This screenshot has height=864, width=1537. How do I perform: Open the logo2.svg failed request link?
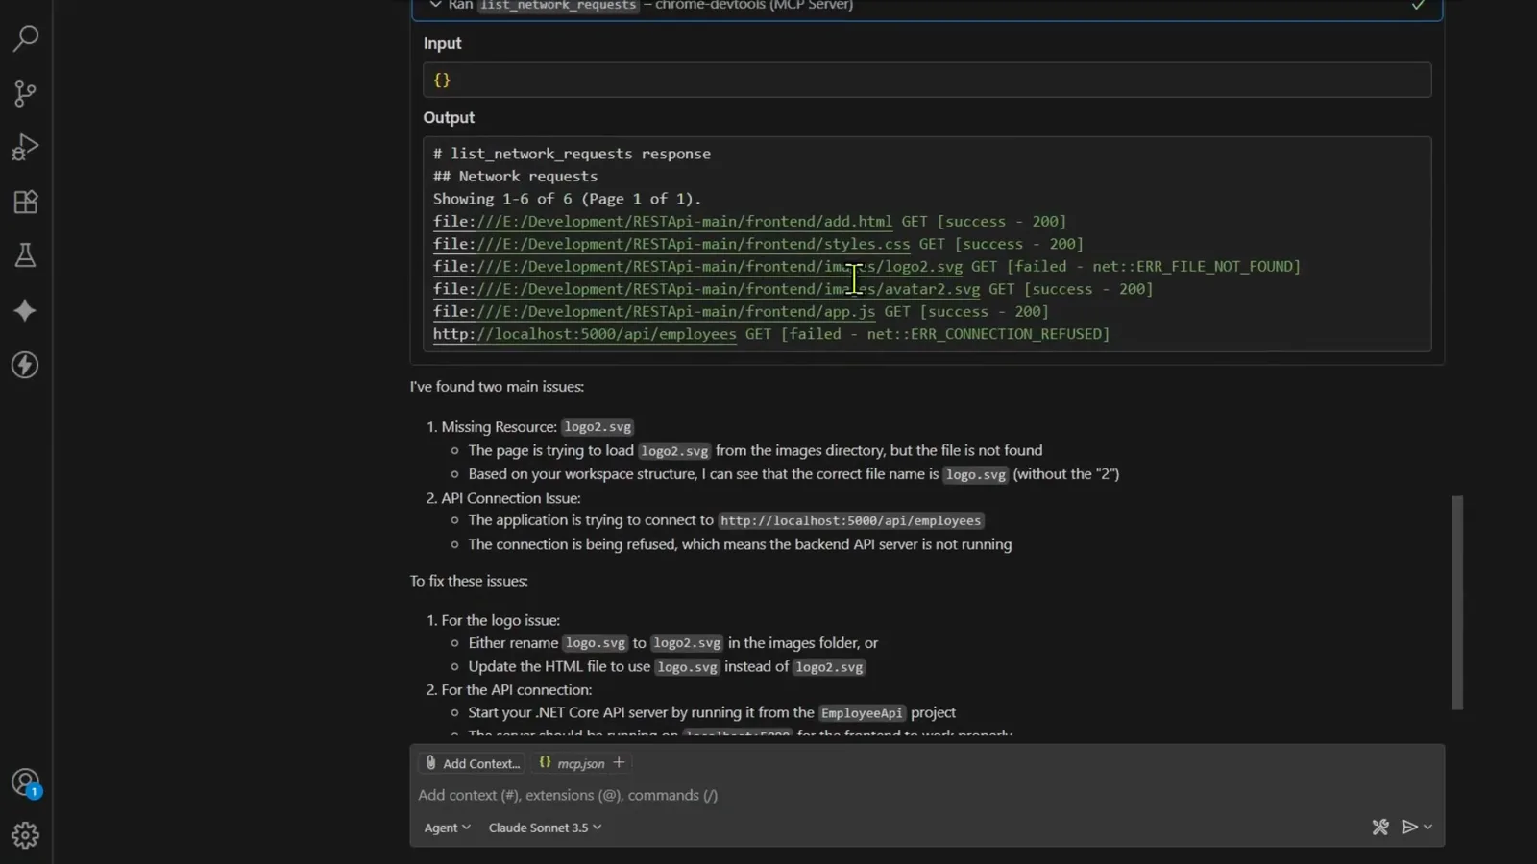coord(697,267)
